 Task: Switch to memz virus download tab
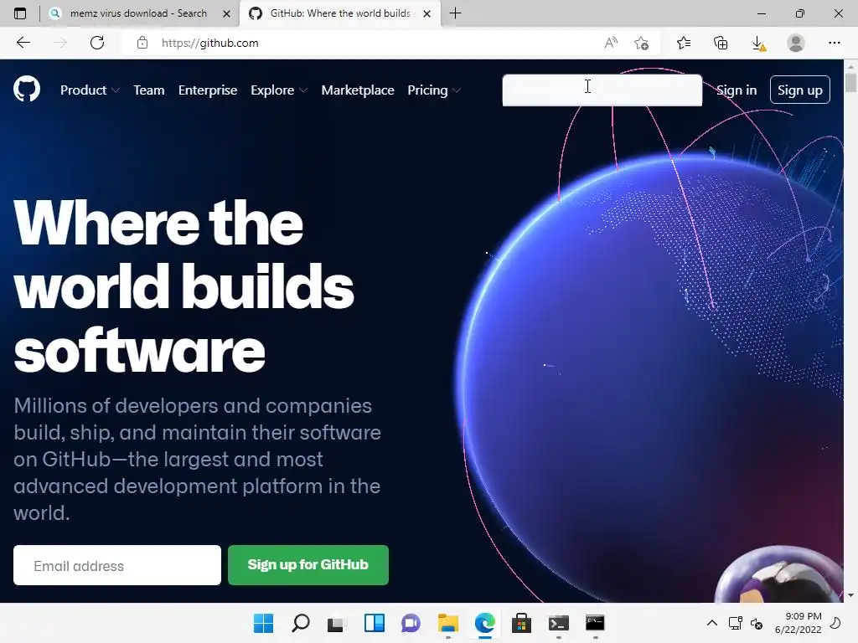coord(140,13)
